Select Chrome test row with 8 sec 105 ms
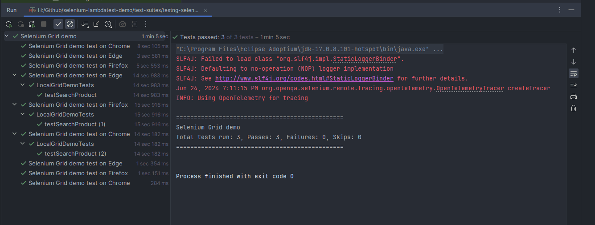 coord(86,46)
